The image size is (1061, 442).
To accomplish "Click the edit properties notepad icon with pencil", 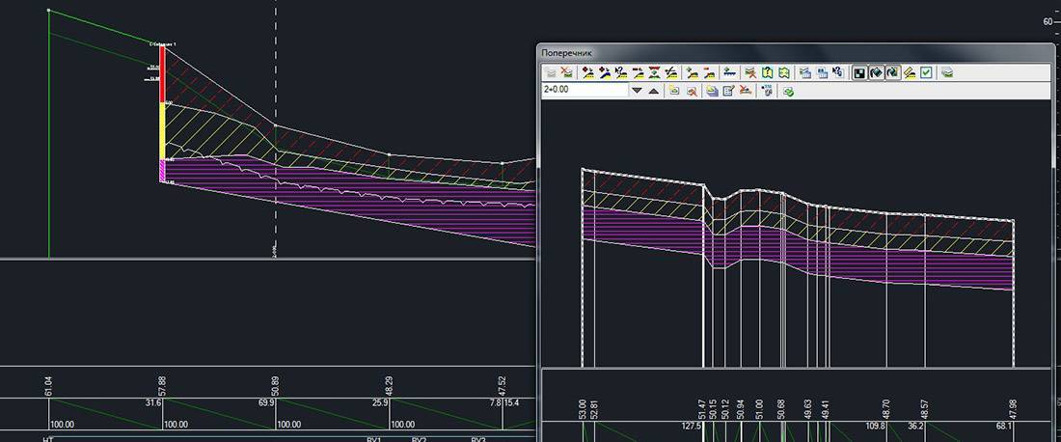I will pos(729,91).
